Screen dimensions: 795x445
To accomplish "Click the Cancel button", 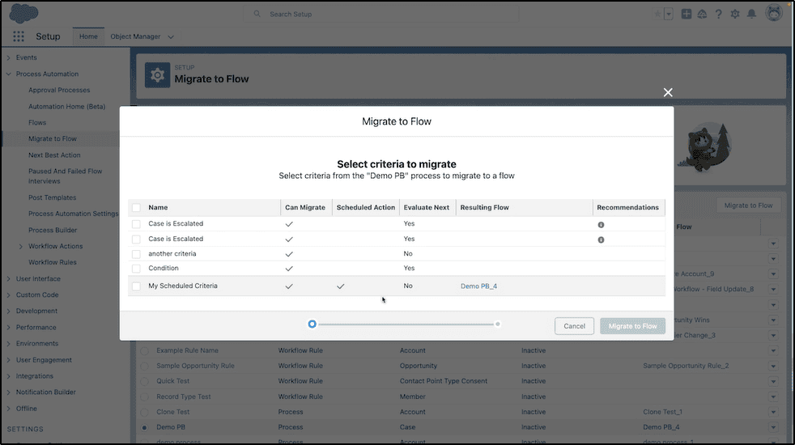I will click(x=575, y=326).
